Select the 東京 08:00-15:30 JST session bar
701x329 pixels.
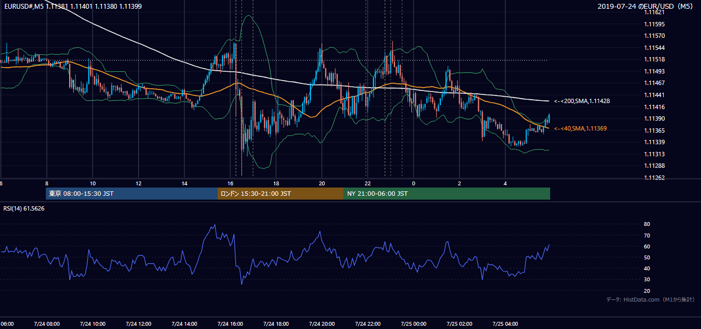click(132, 194)
